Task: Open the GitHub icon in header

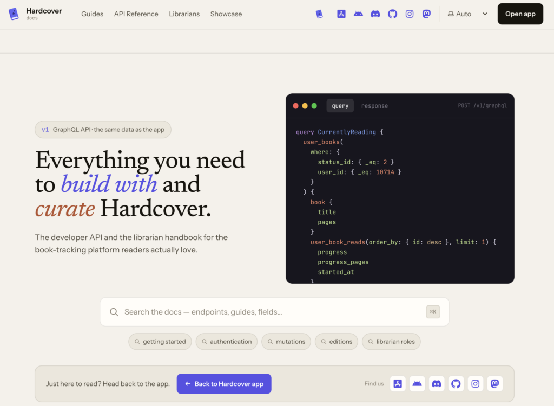Action: point(392,14)
